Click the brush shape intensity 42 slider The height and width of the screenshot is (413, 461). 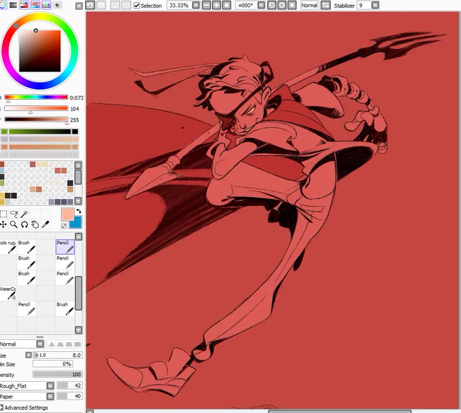69,385
